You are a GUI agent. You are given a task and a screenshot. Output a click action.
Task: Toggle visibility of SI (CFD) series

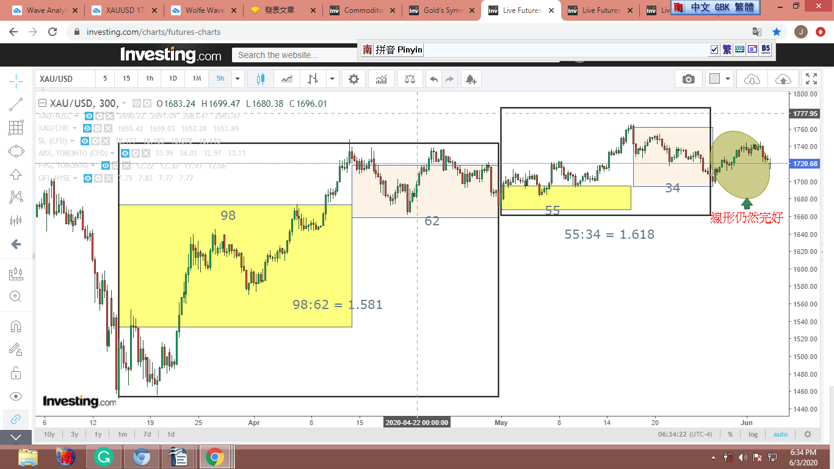coord(85,141)
